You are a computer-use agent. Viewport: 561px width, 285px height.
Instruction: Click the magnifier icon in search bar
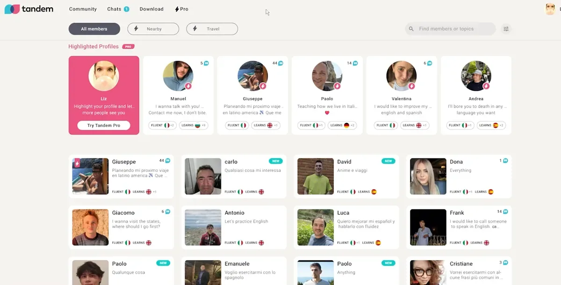pyautogui.click(x=411, y=29)
